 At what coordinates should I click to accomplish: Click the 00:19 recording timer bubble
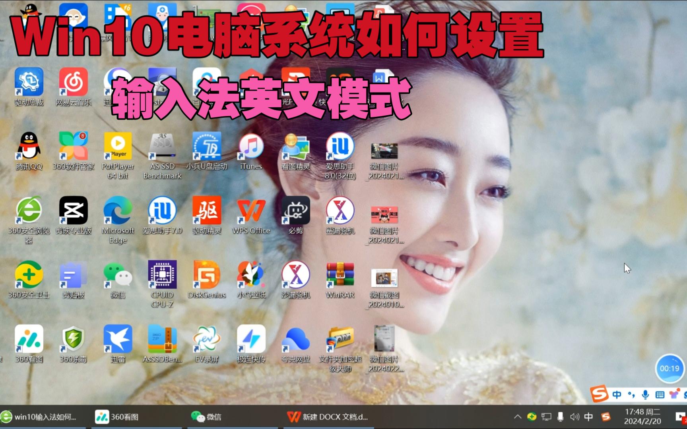(670, 368)
